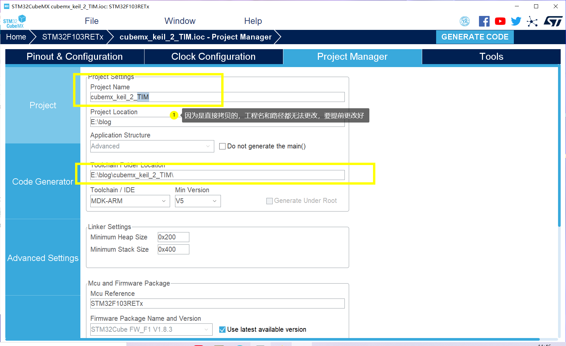Screen dimensions: 566x346
Task: Open the YouTube icon link
Action: click(500, 21)
